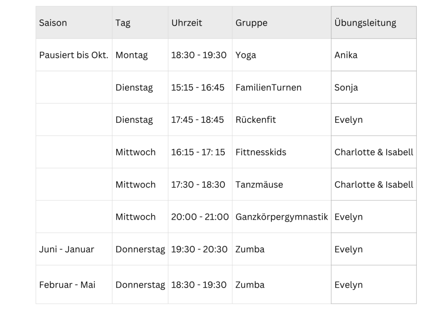Select the Rückenfit cell
Viewport: 439px width, 310px height.
pos(281,119)
